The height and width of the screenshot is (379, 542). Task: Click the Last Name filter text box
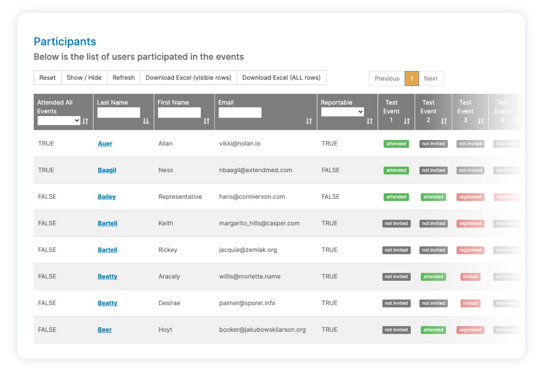(118, 113)
